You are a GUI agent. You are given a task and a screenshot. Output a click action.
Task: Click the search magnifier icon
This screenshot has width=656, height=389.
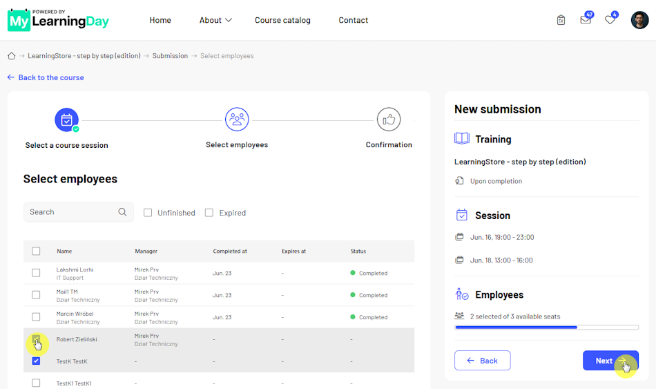(122, 212)
